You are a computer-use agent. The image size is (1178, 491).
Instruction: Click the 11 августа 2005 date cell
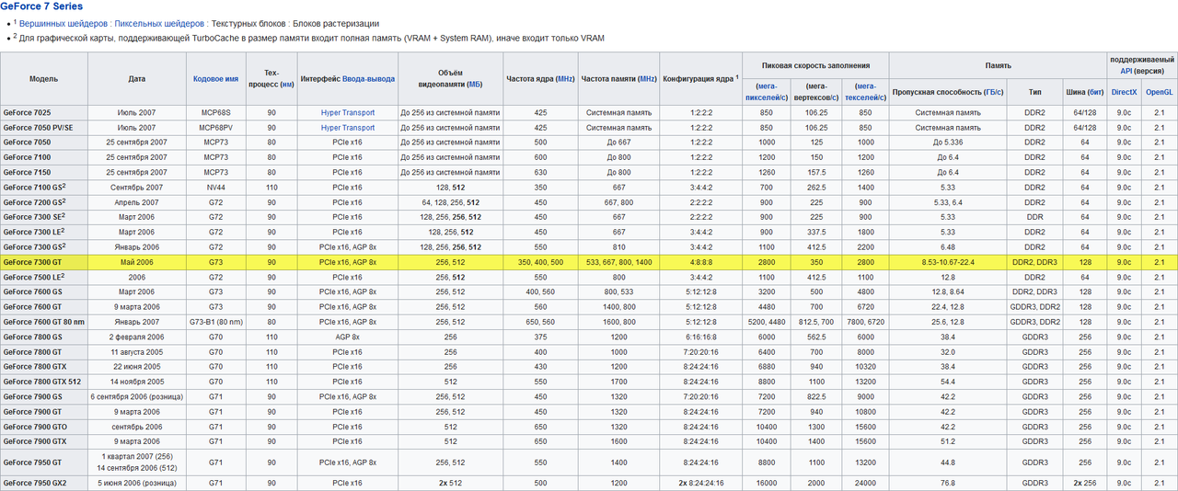pyautogui.click(x=137, y=351)
